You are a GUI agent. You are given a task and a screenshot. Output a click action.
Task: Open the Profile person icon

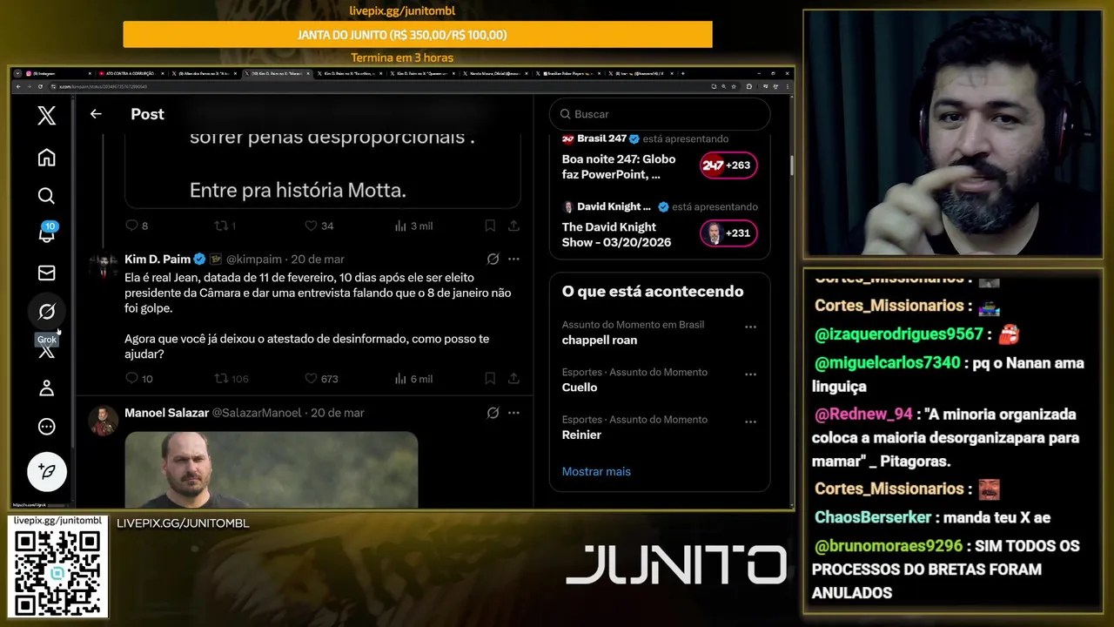point(47,388)
